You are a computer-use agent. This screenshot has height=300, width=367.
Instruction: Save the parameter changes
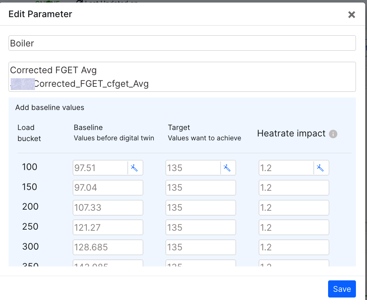point(342,289)
